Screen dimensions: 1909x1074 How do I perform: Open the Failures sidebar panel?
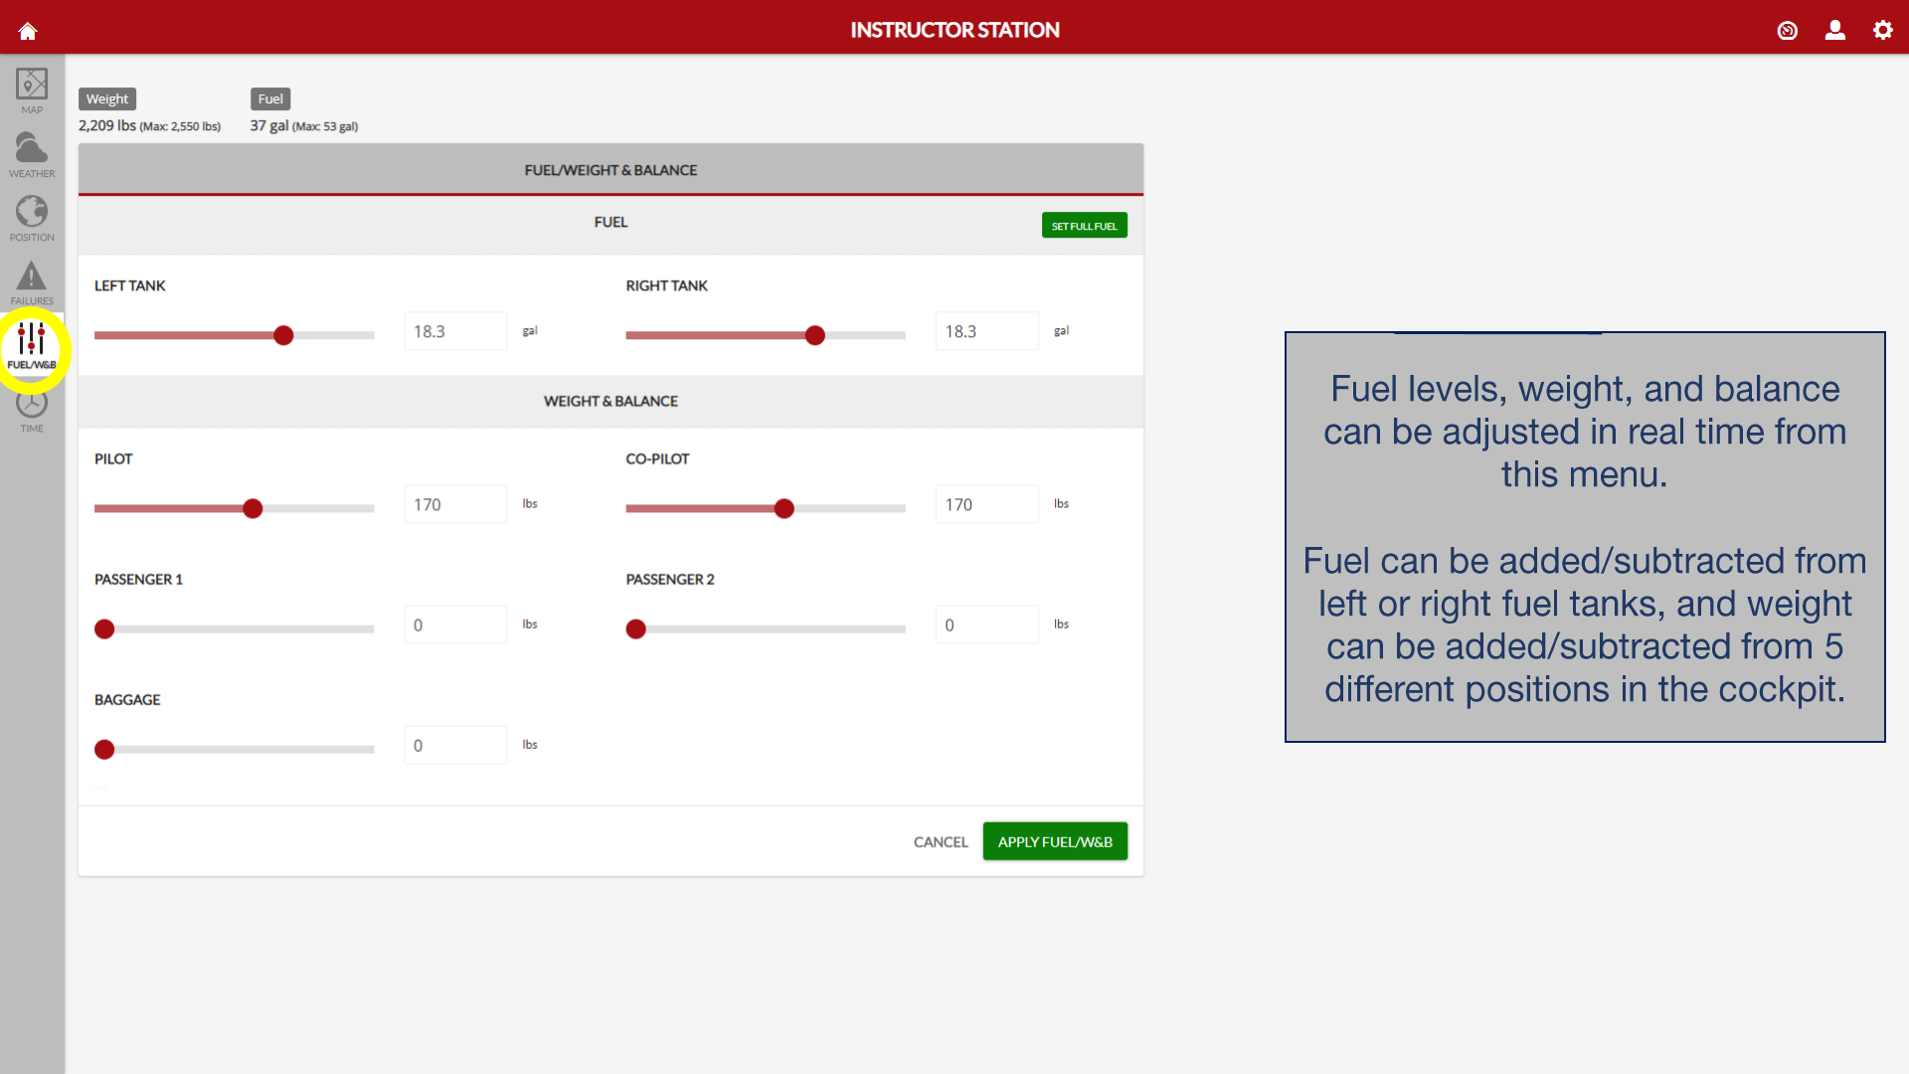(x=32, y=282)
